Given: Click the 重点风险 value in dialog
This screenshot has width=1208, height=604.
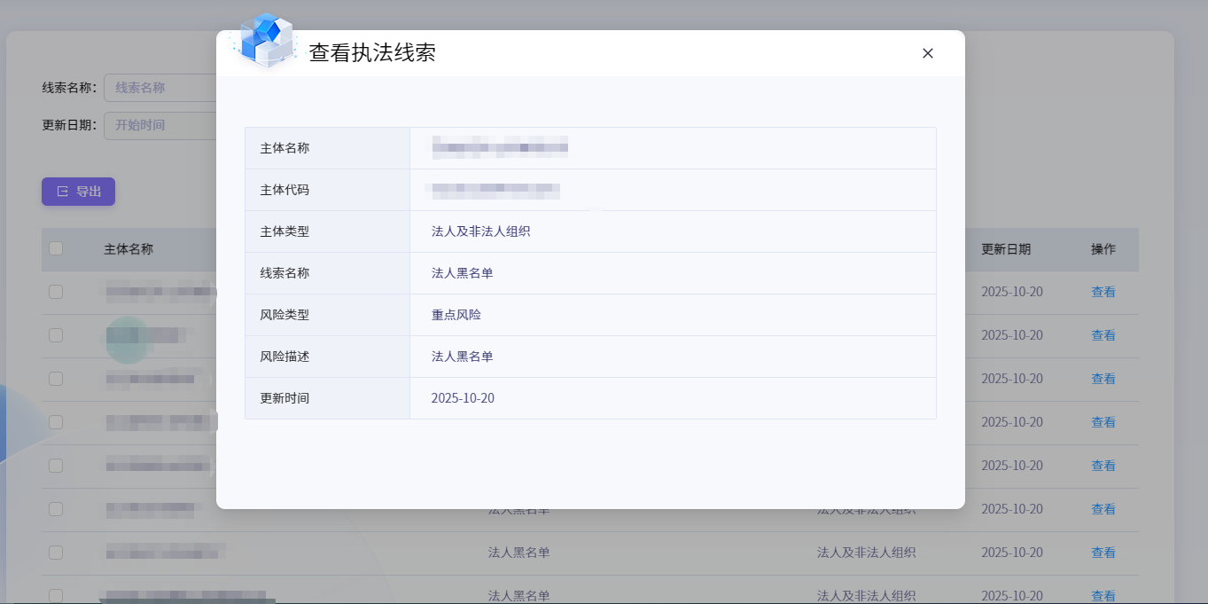Looking at the screenshot, I should [x=456, y=315].
